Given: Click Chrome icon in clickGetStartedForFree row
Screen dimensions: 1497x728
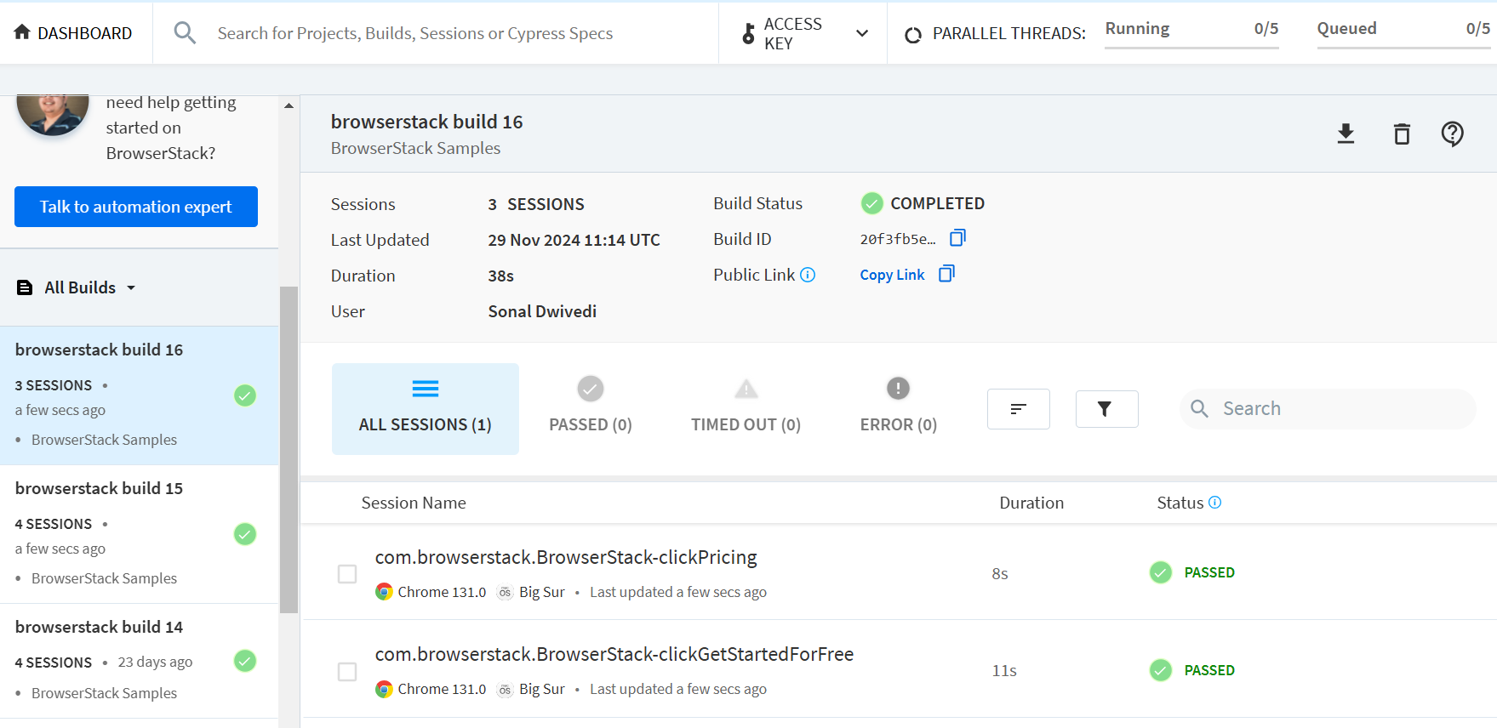Looking at the screenshot, I should coord(384,689).
